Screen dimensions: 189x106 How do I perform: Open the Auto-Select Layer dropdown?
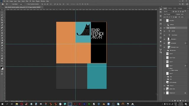(x=22, y=4)
